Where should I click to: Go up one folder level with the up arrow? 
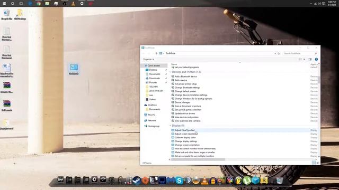tap(156, 53)
